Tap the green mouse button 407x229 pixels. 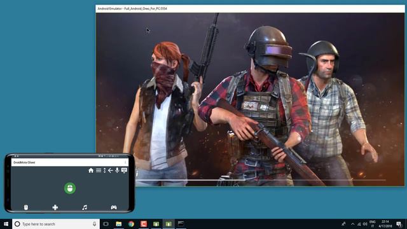pyautogui.click(x=70, y=188)
